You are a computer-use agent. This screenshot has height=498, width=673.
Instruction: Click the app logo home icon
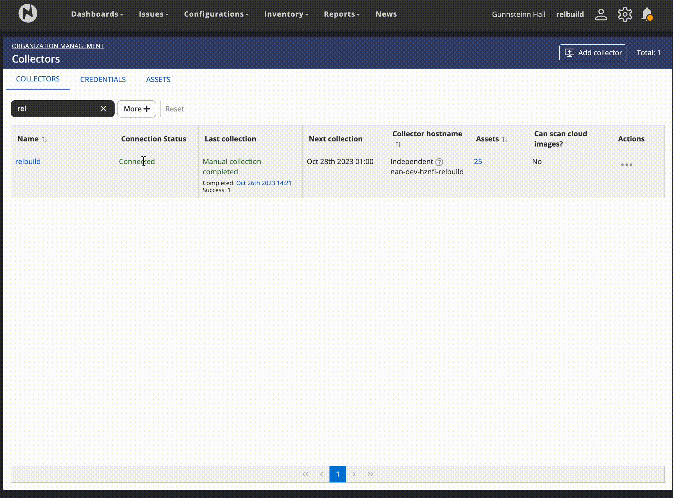click(x=28, y=13)
